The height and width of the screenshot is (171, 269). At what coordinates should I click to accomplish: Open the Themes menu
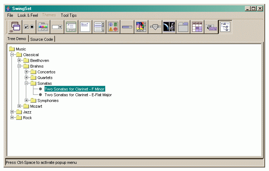click(x=49, y=15)
